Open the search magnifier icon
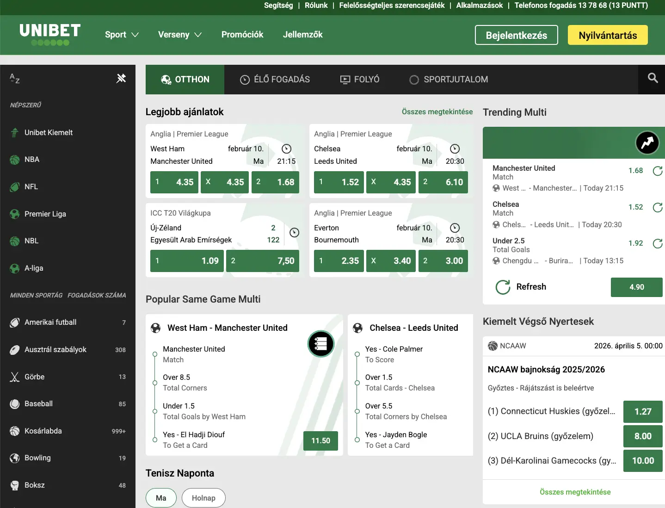 coord(653,78)
